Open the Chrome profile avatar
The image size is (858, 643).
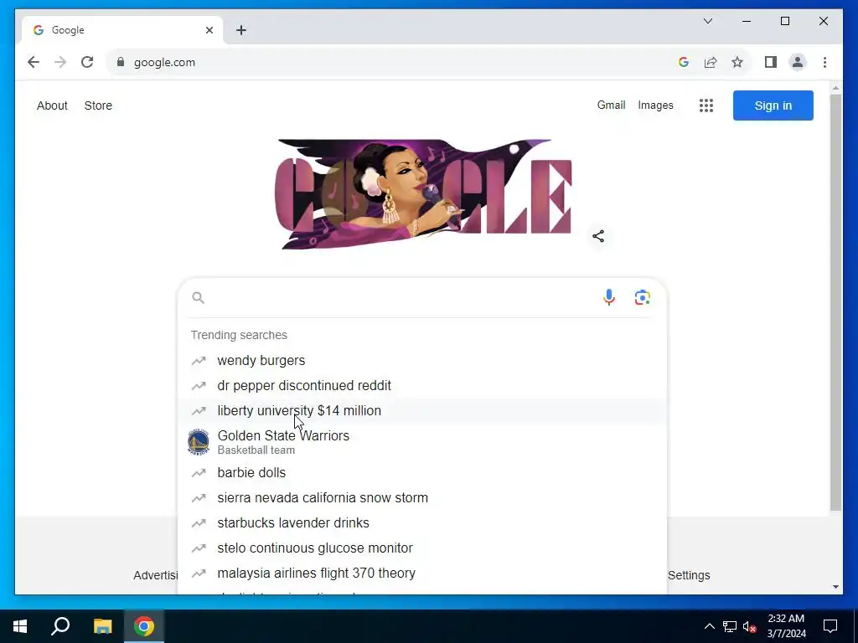(798, 62)
